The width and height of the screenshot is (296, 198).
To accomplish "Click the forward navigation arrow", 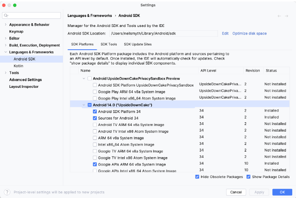I will pyautogui.click(x=287, y=16).
